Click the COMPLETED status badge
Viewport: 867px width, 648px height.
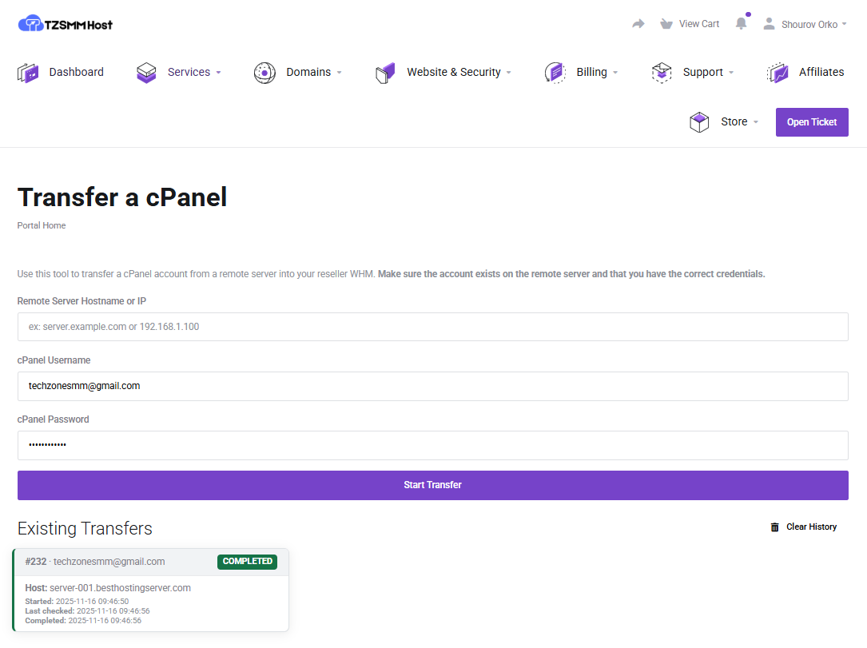(247, 562)
